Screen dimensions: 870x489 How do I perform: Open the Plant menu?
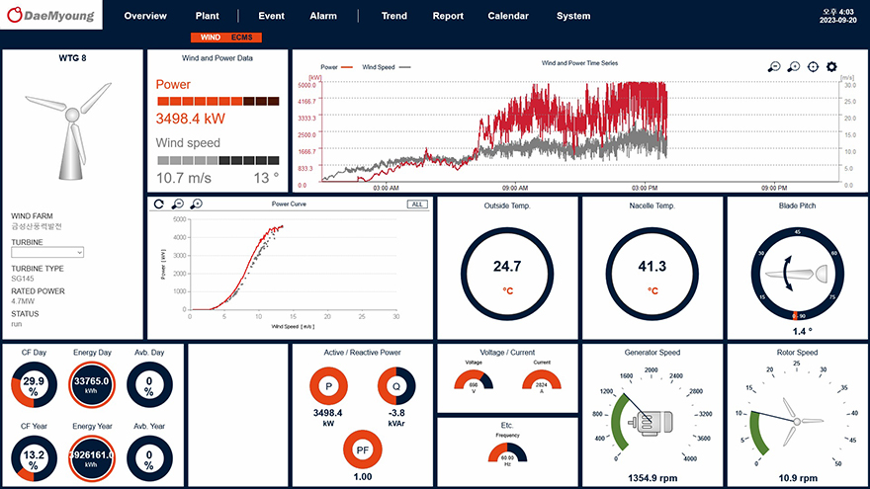click(x=207, y=16)
